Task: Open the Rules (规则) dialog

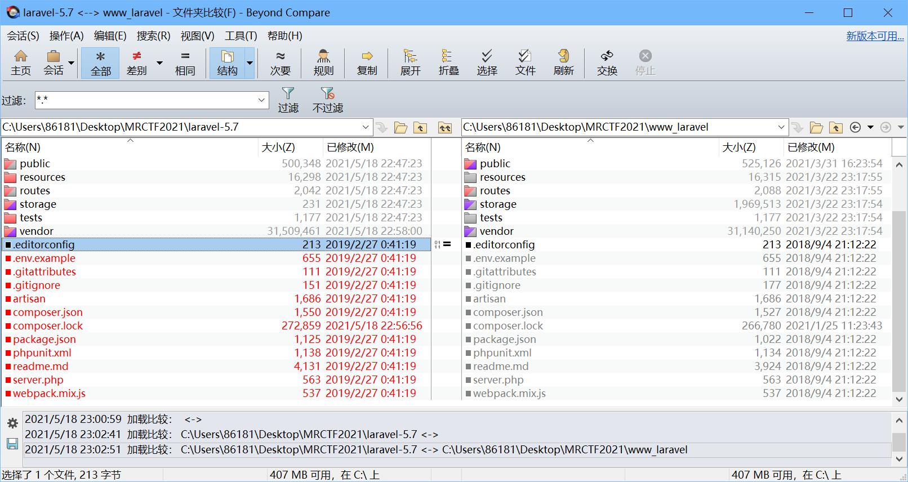Action: point(323,63)
